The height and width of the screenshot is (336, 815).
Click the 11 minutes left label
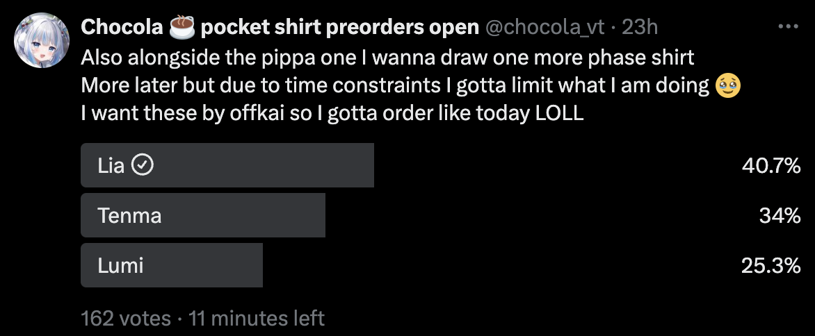[257, 318]
